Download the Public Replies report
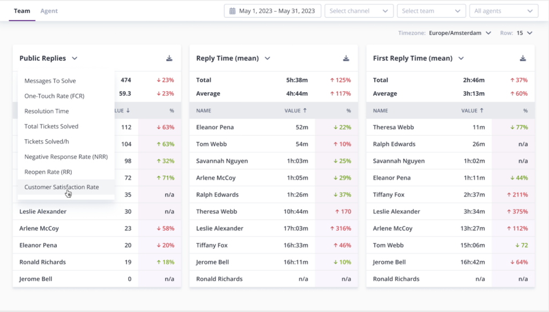Screen dimensions: 549x312 point(169,58)
